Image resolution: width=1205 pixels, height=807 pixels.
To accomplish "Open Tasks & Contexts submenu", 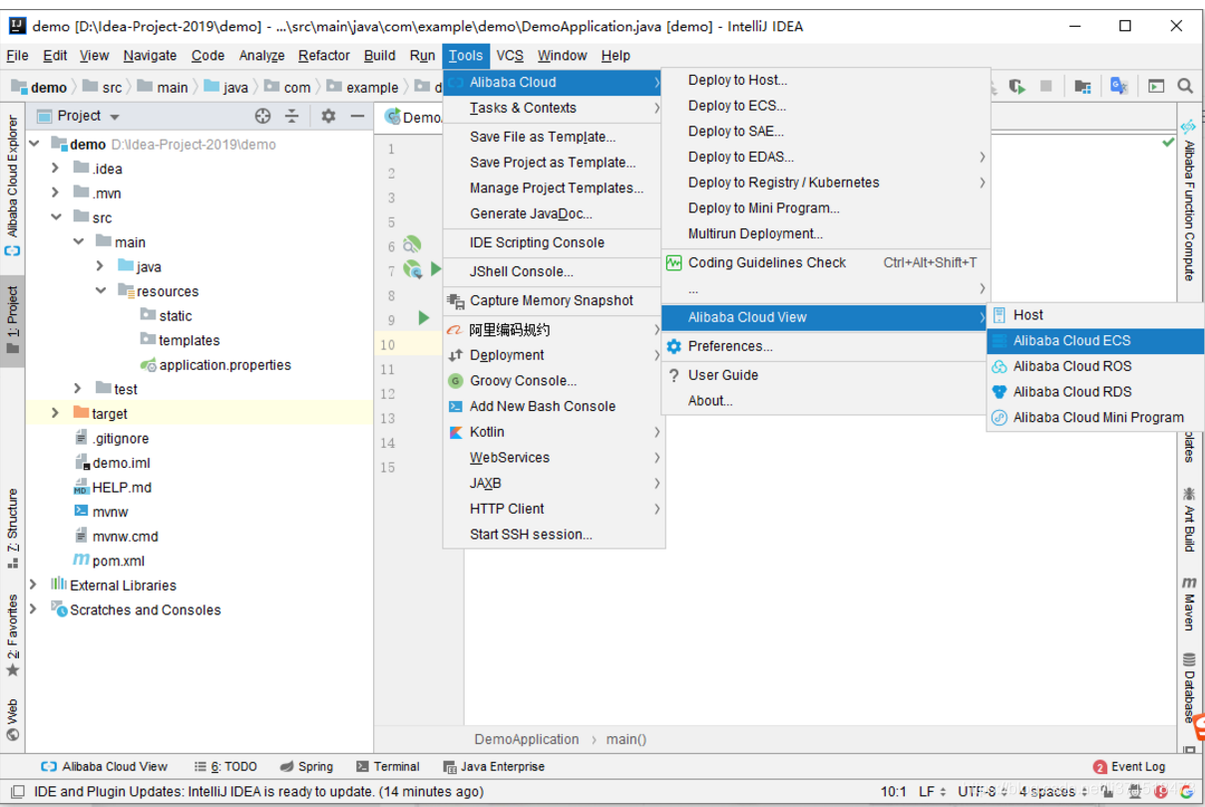I will pos(554,108).
